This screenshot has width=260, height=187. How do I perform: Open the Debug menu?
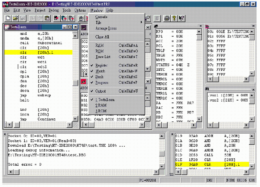pyautogui.click(x=54, y=10)
